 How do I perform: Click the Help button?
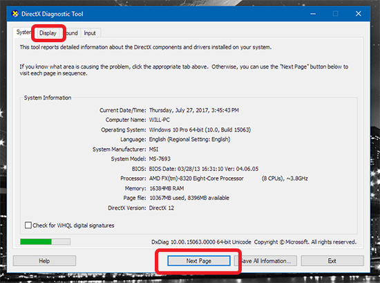coord(44,261)
